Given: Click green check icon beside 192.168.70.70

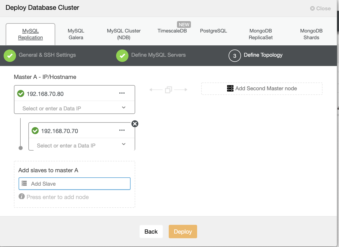Looking at the screenshot, I should [x=35, y=130].
